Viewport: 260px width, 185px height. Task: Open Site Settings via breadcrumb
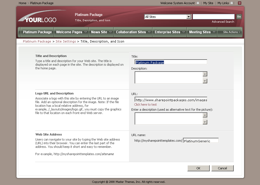66,41
